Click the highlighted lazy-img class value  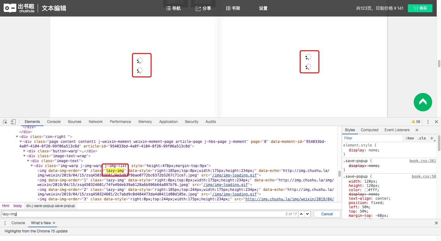[x=115, y=170]
